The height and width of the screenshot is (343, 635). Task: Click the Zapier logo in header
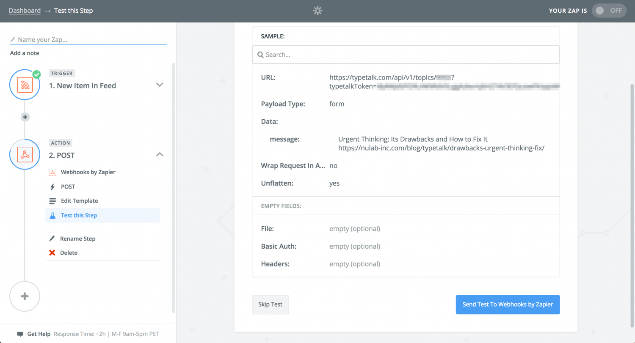(317, 11)
